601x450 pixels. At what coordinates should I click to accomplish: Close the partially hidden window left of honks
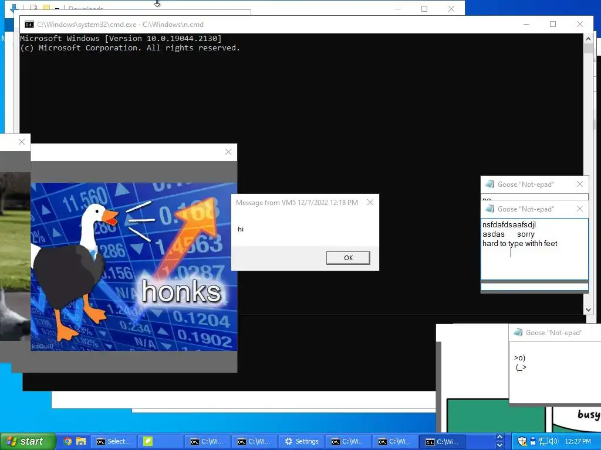(22, 142)
